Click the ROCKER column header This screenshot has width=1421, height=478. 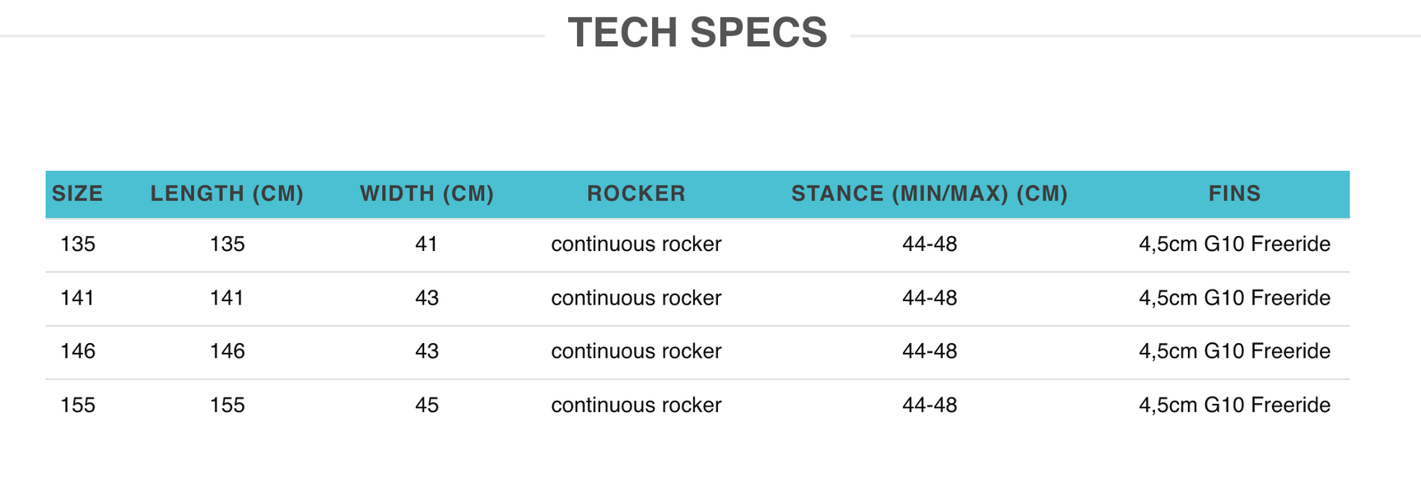[636, 193]
